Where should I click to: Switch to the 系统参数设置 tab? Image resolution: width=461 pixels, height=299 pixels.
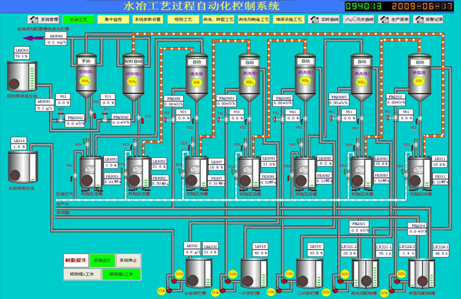[148, 19]
